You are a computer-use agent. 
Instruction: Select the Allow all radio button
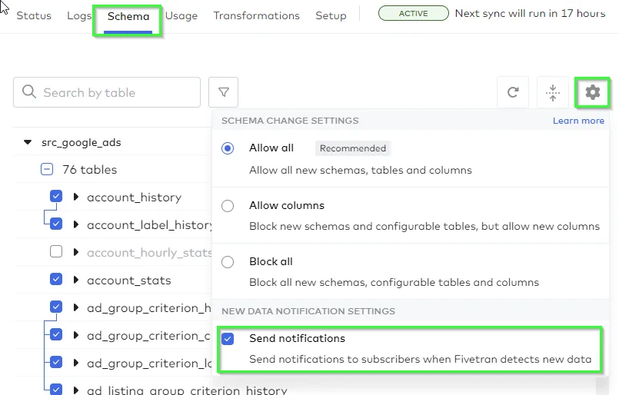coord(228,148)
